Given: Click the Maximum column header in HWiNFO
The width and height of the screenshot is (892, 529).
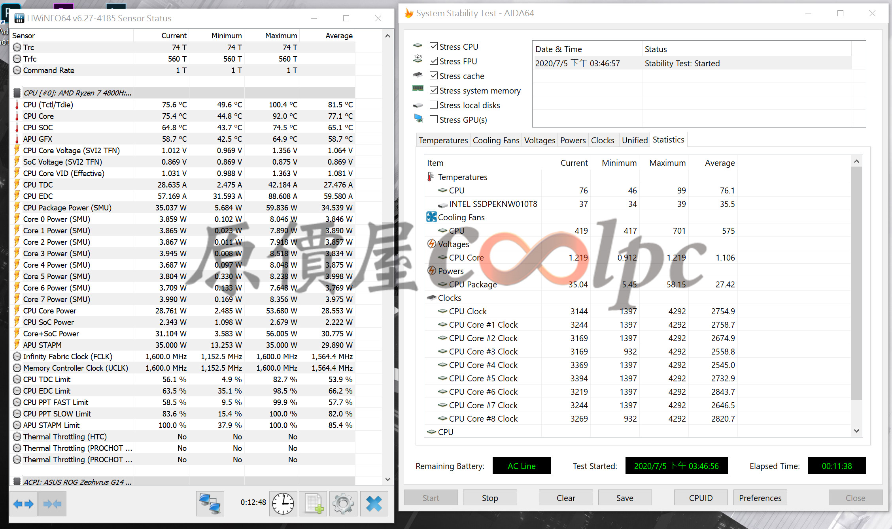Looking at the screenshot, I should (272, 36).
